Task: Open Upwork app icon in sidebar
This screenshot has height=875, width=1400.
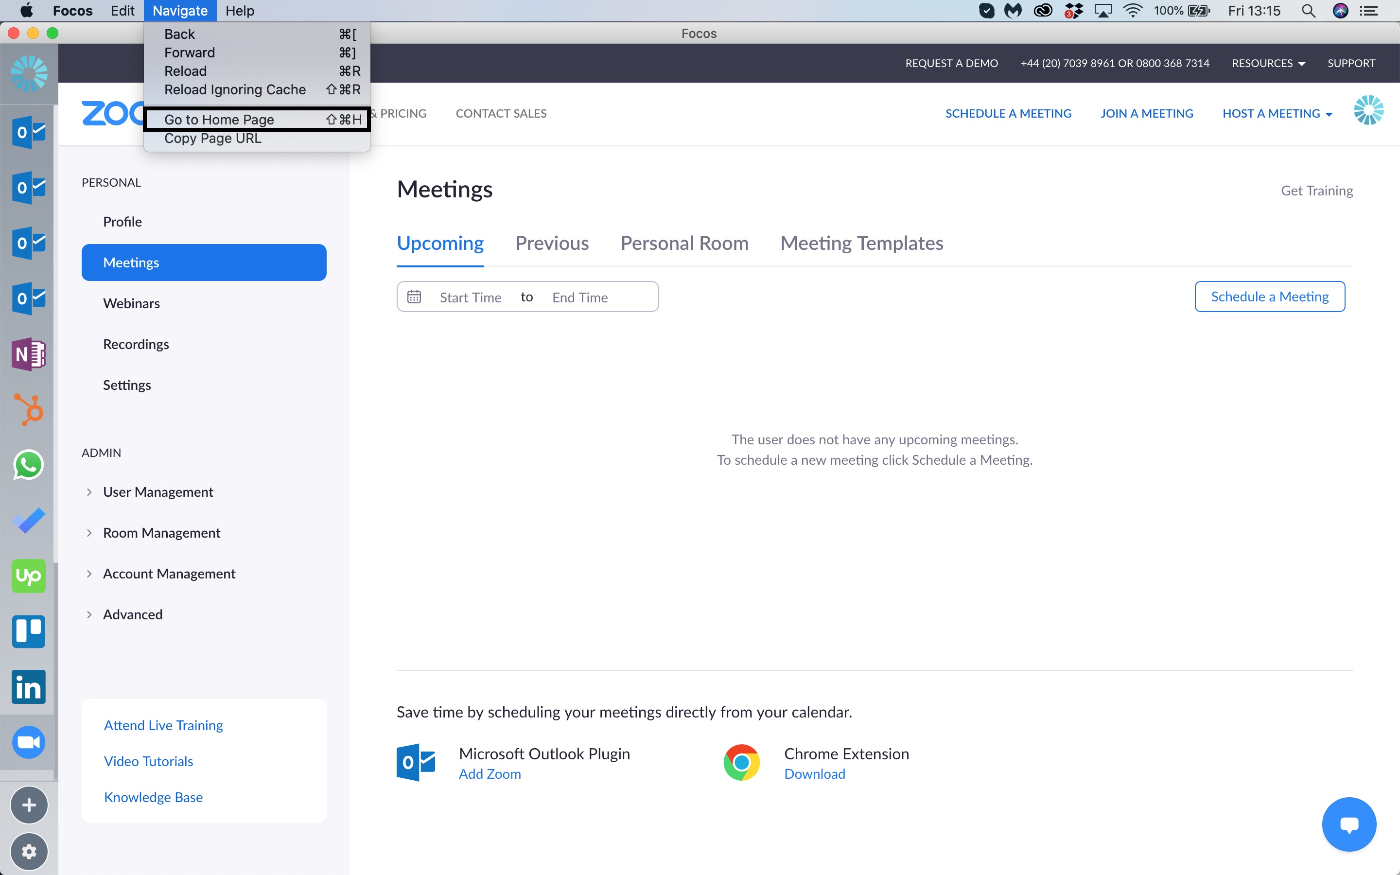Action: pyautogui.click(x=28, y=576)
